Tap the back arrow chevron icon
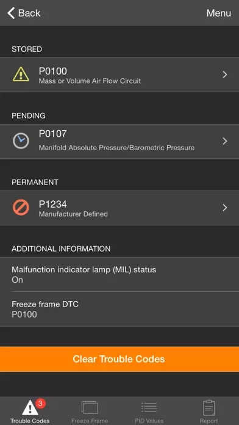Screen dimensions: 239x425 point(11,13)
